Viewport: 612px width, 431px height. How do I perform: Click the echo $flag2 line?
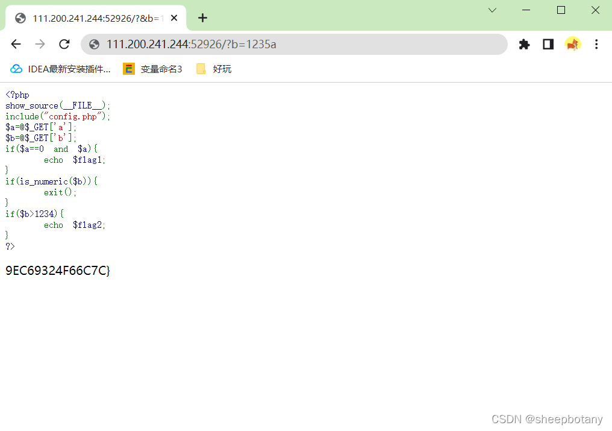coord(75,225)
